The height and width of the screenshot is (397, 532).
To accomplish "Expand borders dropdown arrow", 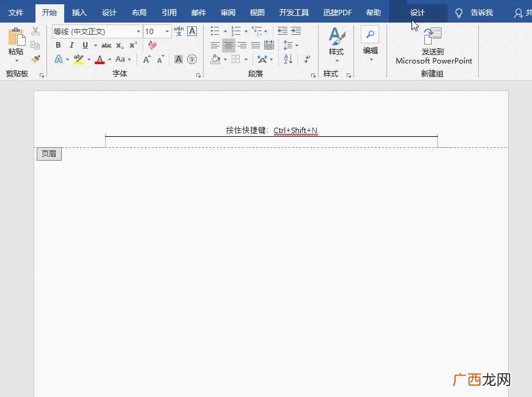I will point(246,60).
